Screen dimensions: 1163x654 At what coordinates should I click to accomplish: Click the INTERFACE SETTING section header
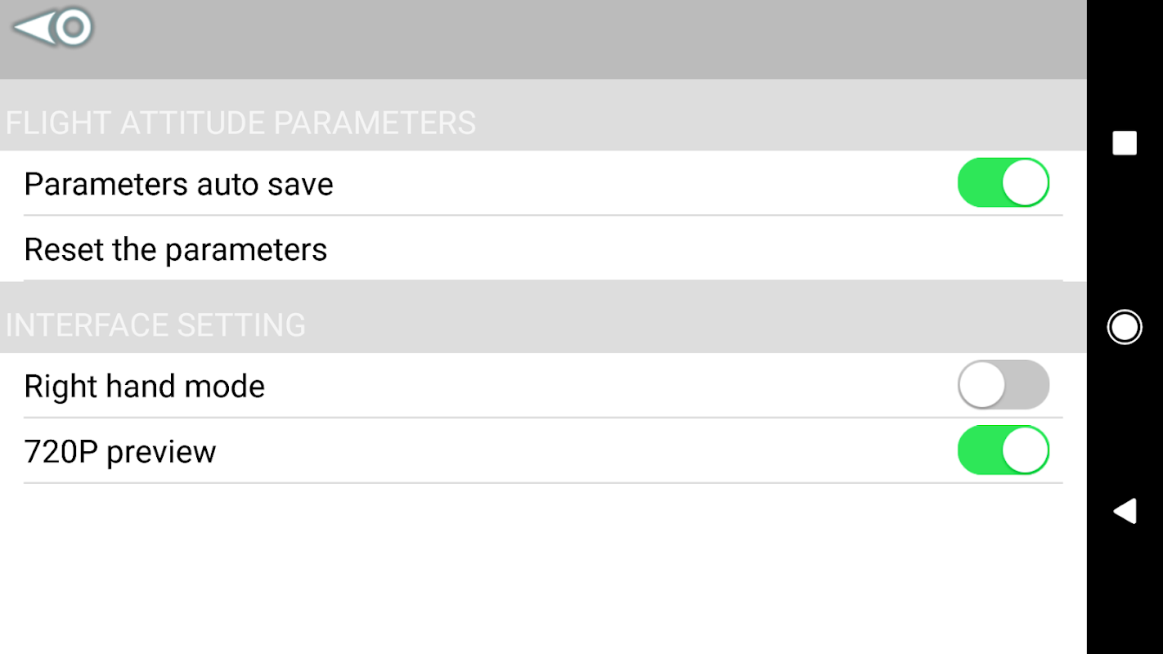coord(155,325)
